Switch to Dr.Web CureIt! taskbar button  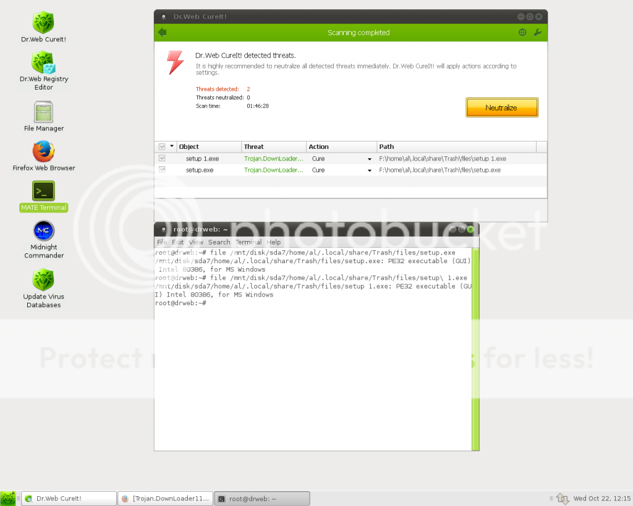(x=69, y=499)
